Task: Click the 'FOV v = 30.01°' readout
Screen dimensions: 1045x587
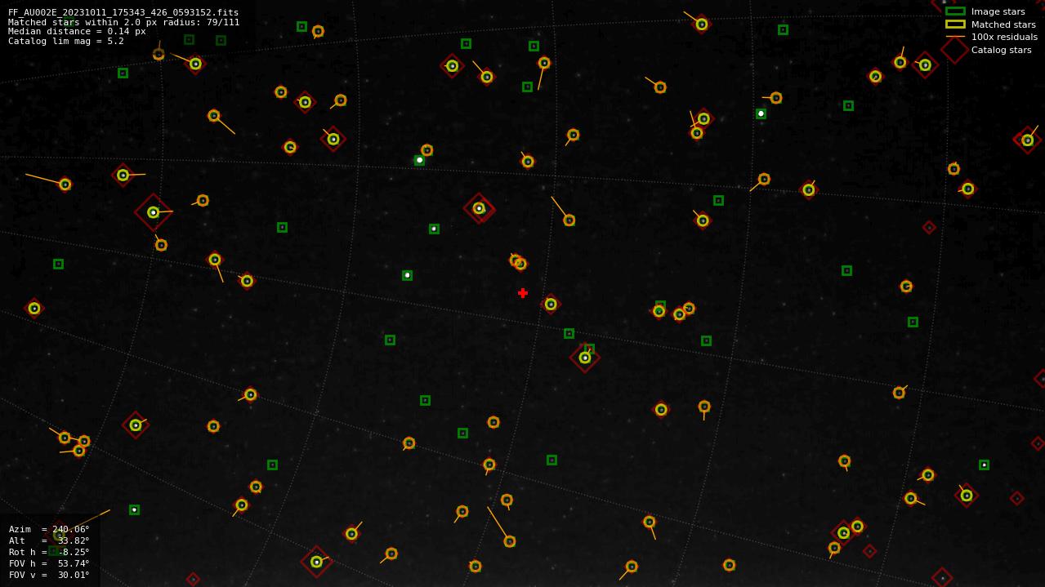Action: point(49,575)
